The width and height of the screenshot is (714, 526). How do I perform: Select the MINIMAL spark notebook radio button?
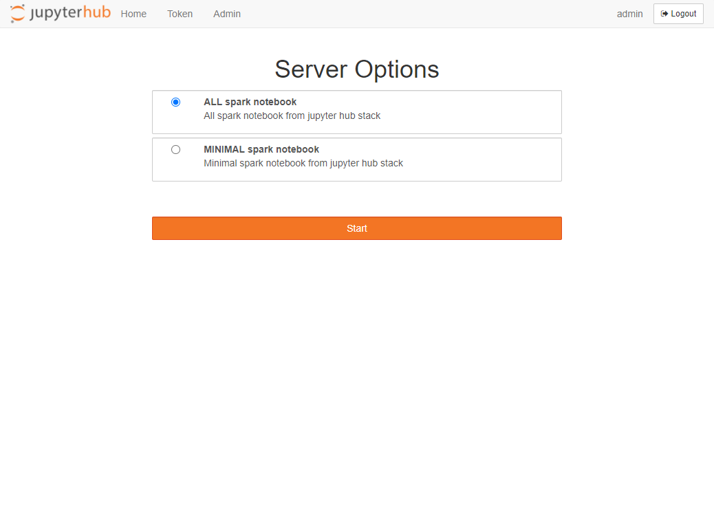pos(176,149)
